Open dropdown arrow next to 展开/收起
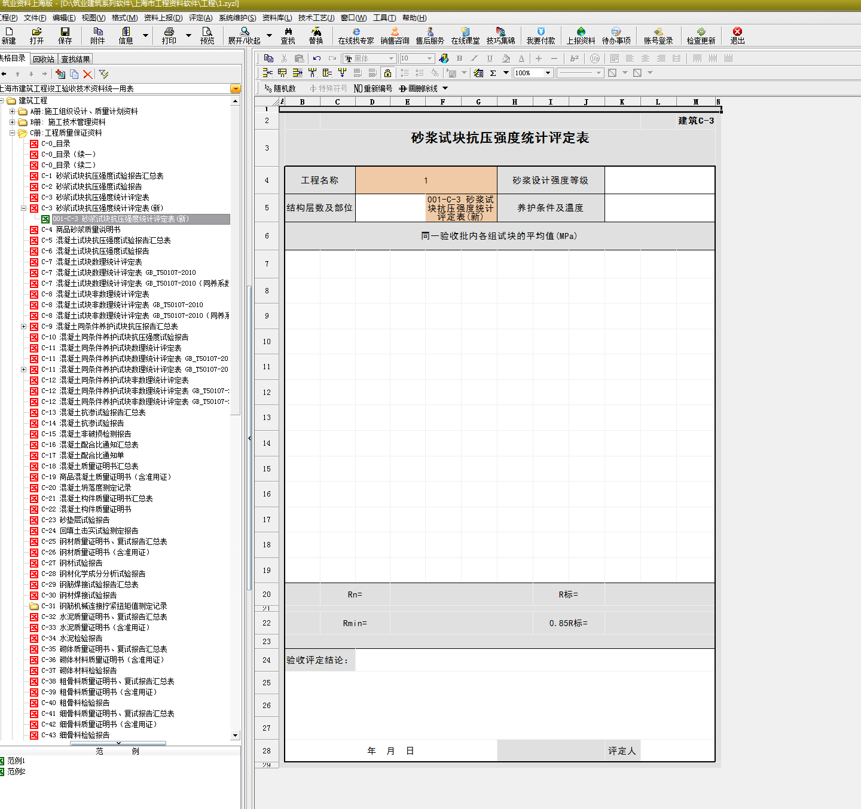 click(x=269, y=36)
